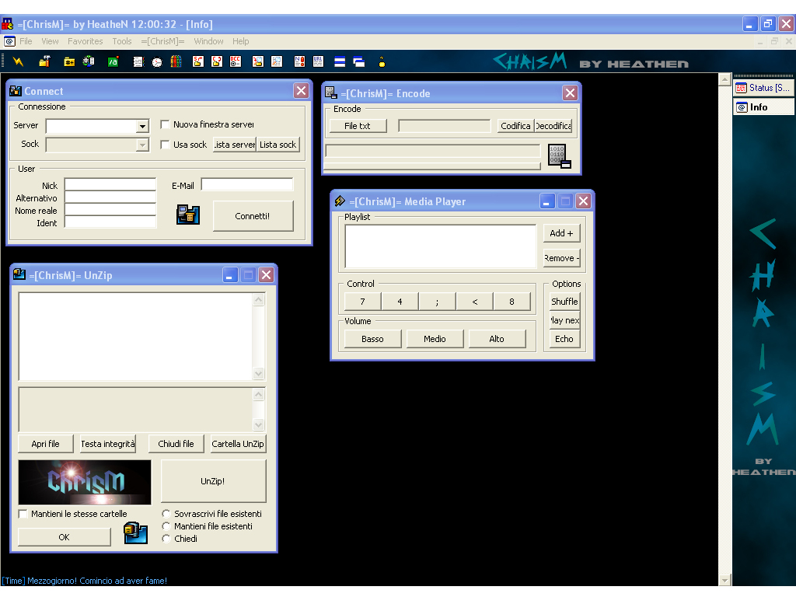Click the clock timer toolbar icon
This screenshot has height=597, width=796.
pos(157,61)
